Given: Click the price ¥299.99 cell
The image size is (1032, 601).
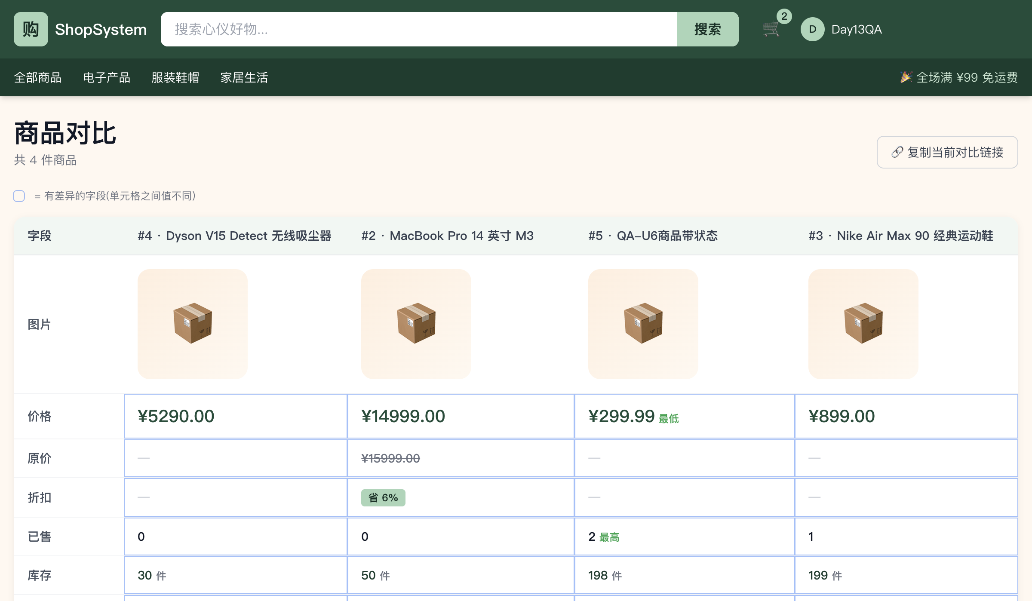Looking at the screenshot, I should pyautogui.click(x=685, y=416).
